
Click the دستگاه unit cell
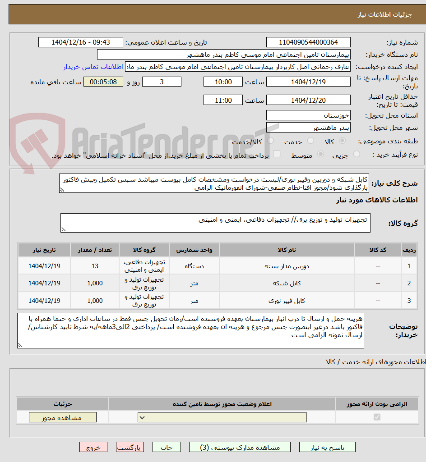pos(194,266)
